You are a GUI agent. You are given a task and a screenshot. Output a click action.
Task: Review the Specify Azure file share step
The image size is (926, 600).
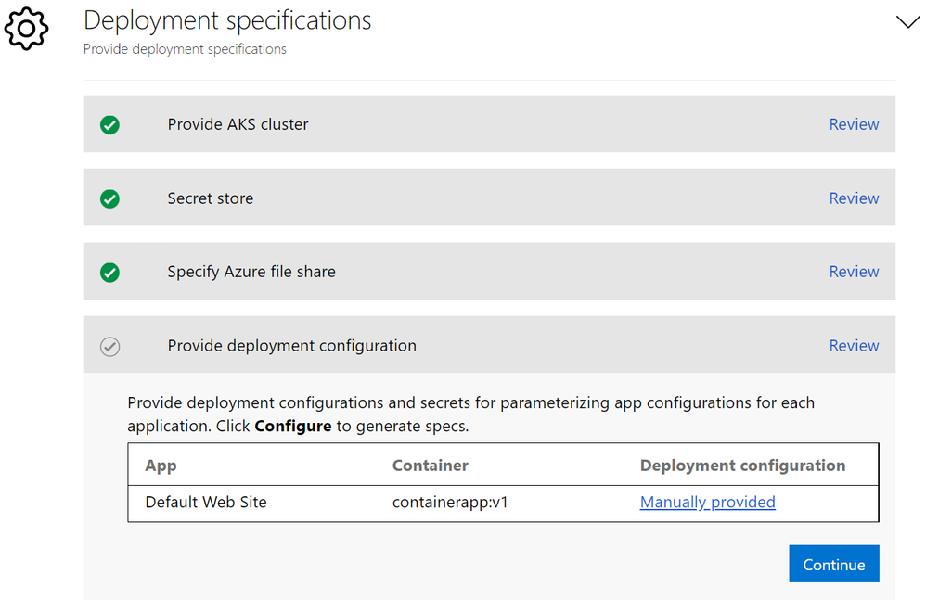pyautogui.click(x=854, y=272)
